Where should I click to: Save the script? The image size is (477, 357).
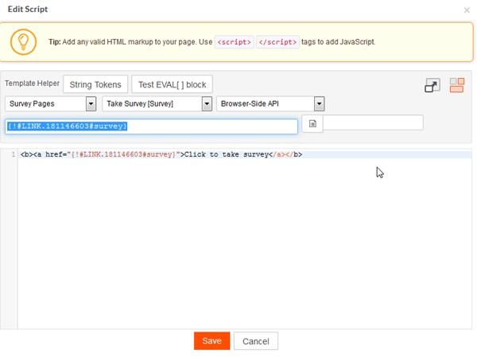point(212,341)
